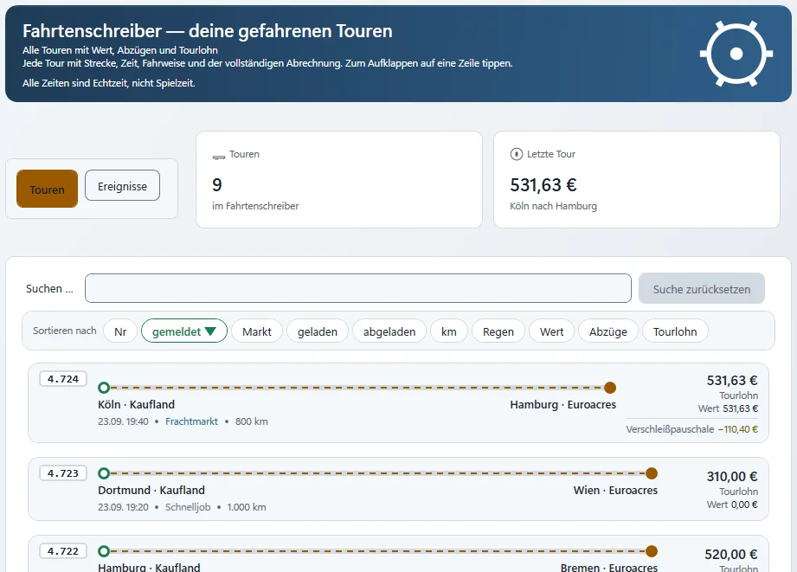
Task: Click the truck icon beside Touren
Action: pyautogui.click(x=219, y=157)
